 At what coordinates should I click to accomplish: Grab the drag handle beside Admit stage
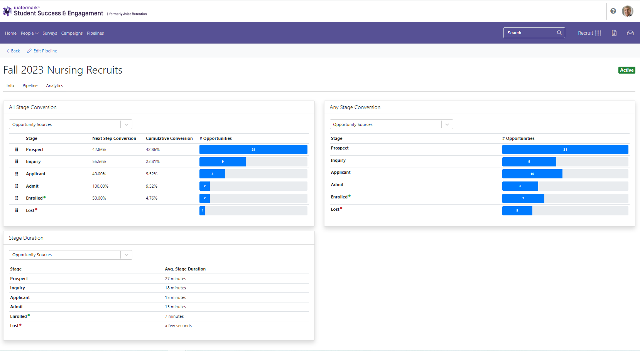pos(17,186)
